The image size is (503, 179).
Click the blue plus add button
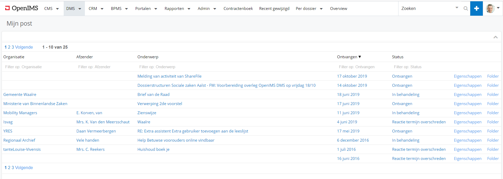[x=476, y=8]
